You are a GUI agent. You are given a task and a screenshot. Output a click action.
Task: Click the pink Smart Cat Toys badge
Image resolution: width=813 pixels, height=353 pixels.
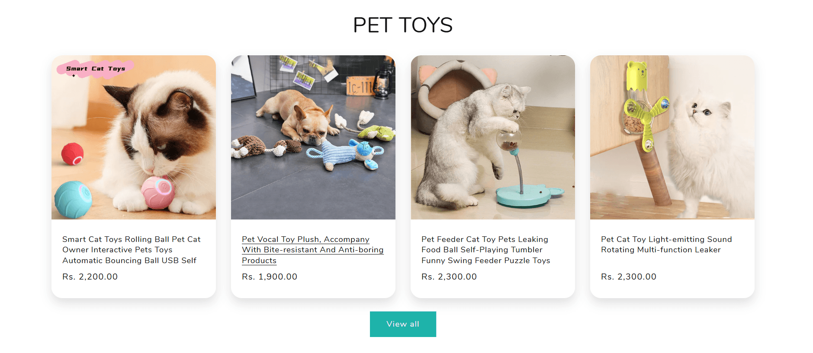coord(95,69)
